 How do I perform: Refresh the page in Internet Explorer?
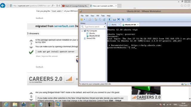(59, 6)
